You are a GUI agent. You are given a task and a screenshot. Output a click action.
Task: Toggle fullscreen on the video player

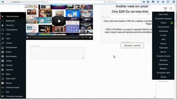tap(86, 37)
